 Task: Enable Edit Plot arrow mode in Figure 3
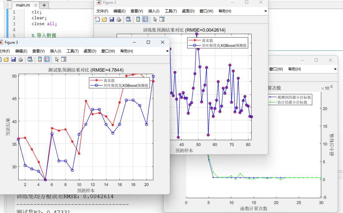click(57, 59)
